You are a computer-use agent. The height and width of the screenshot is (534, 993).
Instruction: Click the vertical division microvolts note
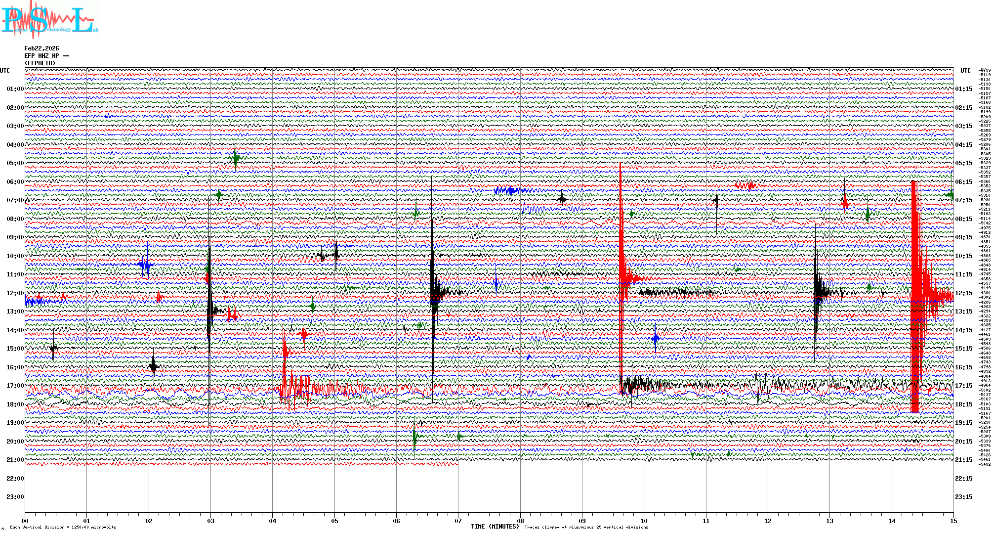click(63, 527)
